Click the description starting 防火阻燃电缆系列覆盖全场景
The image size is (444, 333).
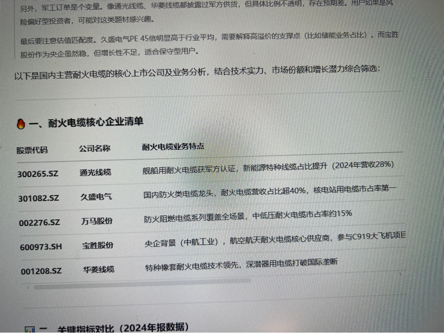[x=248, y=217]
